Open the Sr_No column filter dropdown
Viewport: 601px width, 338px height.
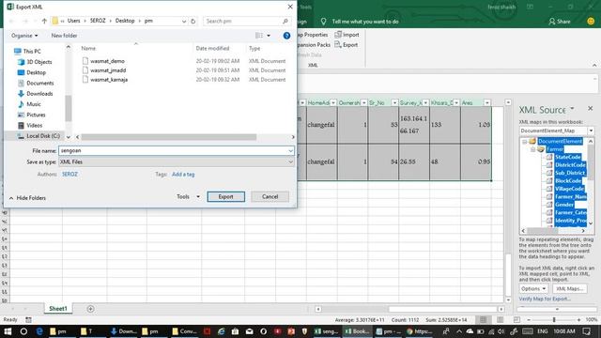(394, 102)
